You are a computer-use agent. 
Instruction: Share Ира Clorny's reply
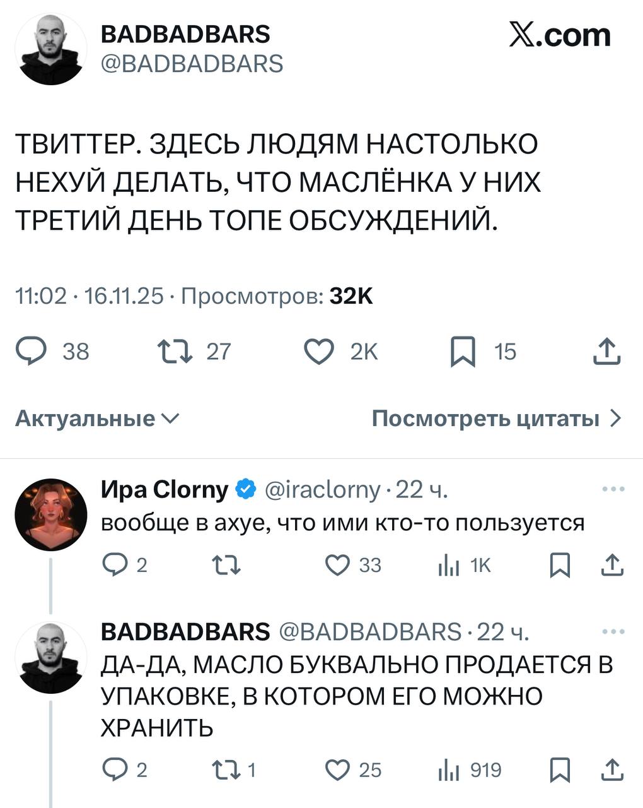pos(611,564)
